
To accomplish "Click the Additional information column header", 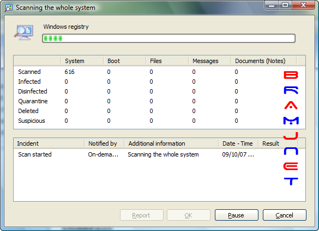I will [171, 143].
